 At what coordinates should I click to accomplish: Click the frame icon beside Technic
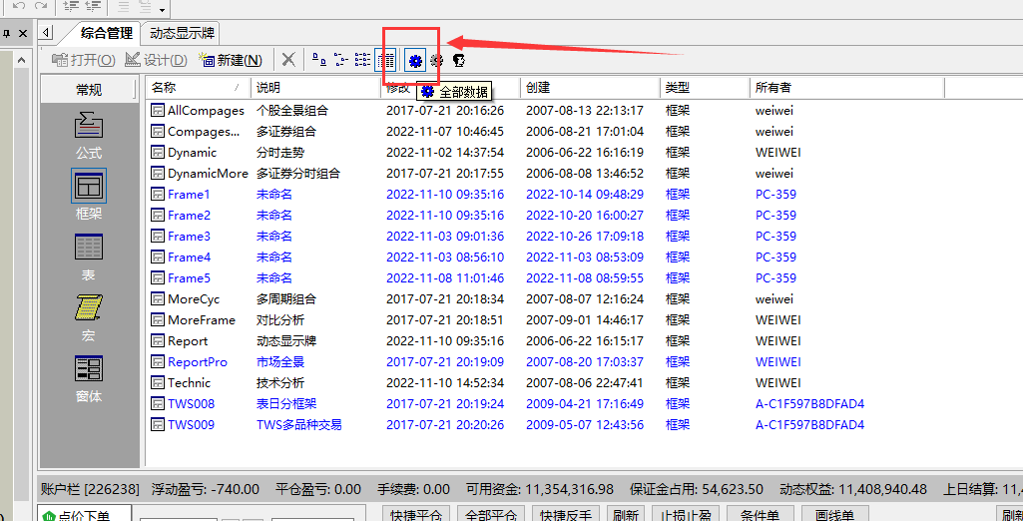click(158, 382)
